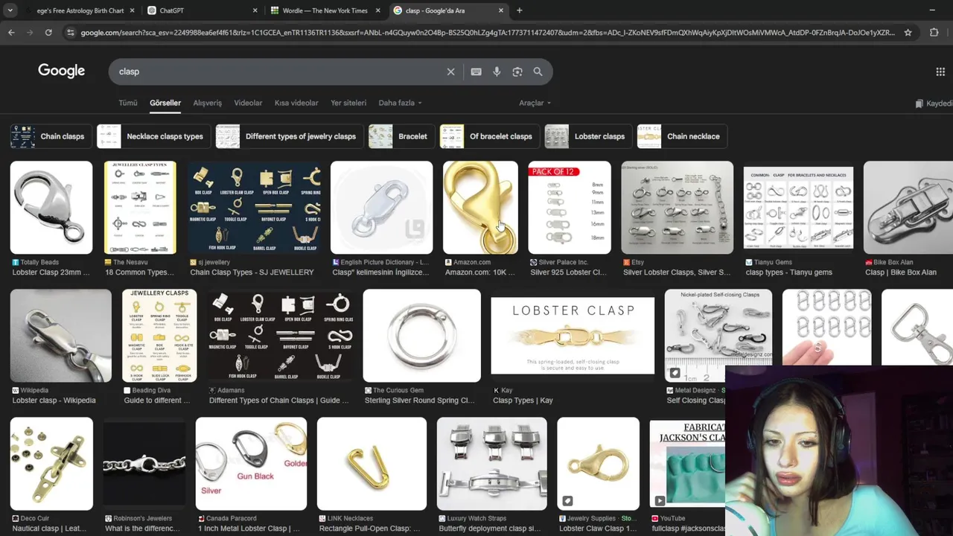Open the browser extensions puzzle icon
Screen dimensions: 953x536
click(x=934, y=32)
